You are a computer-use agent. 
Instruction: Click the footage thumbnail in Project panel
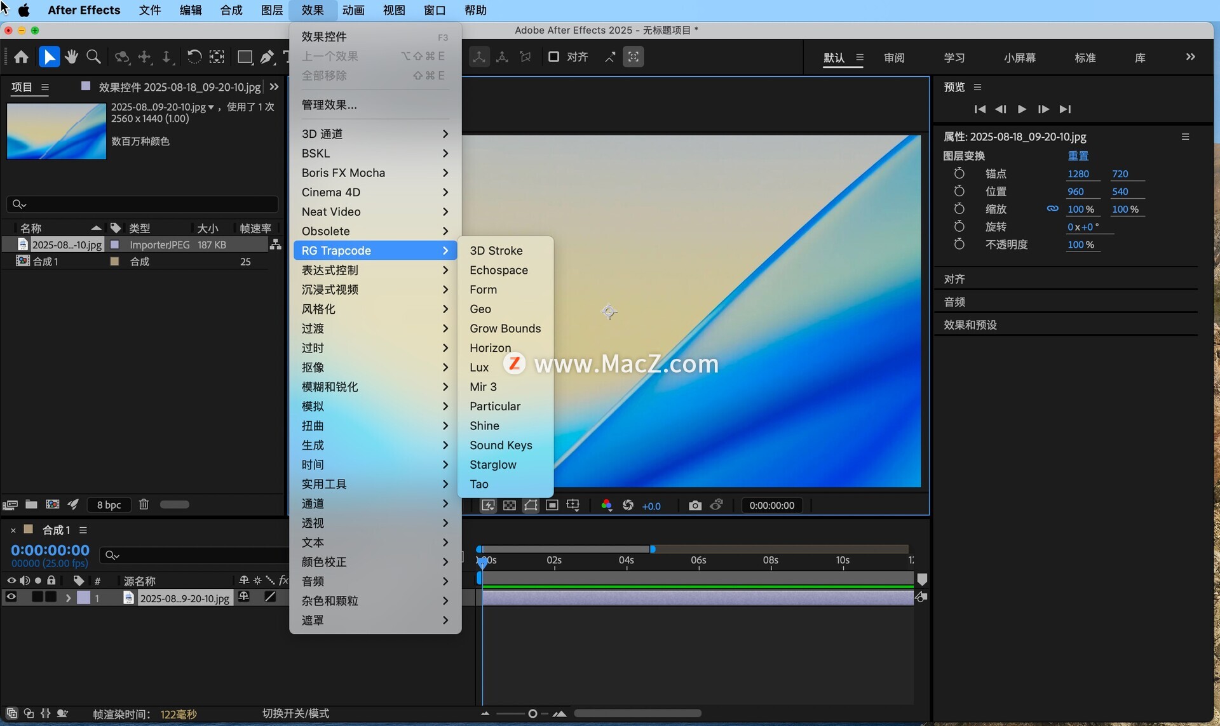57,131
